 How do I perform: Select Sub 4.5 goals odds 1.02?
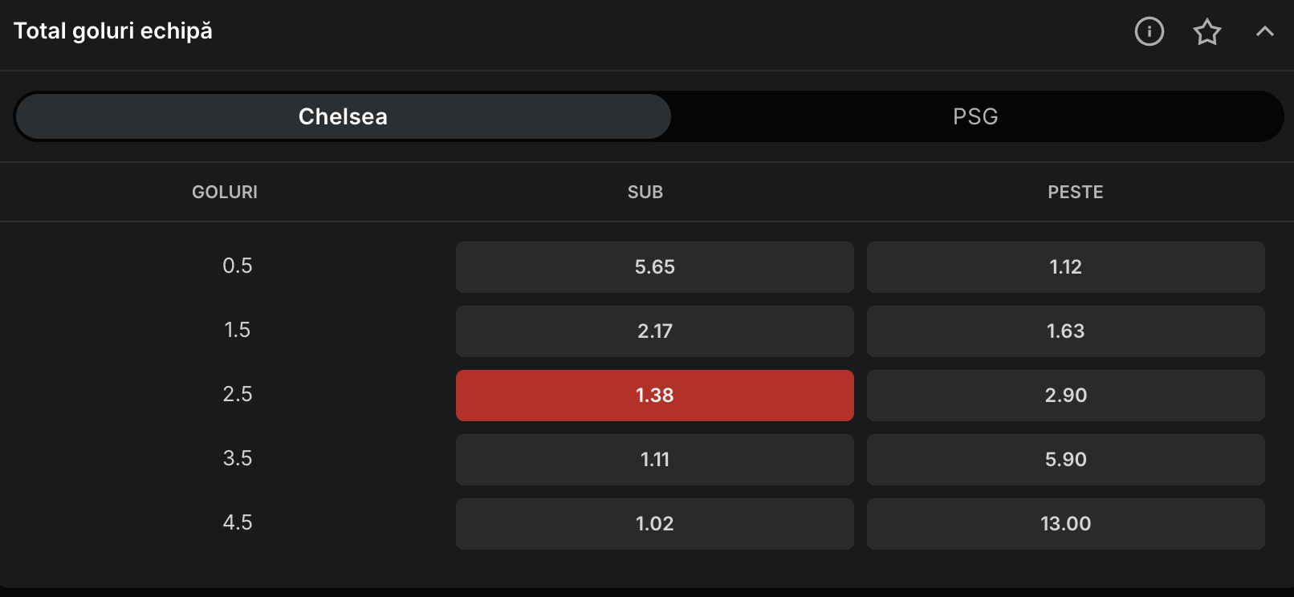pyautogui.click(x=654, y=523)
